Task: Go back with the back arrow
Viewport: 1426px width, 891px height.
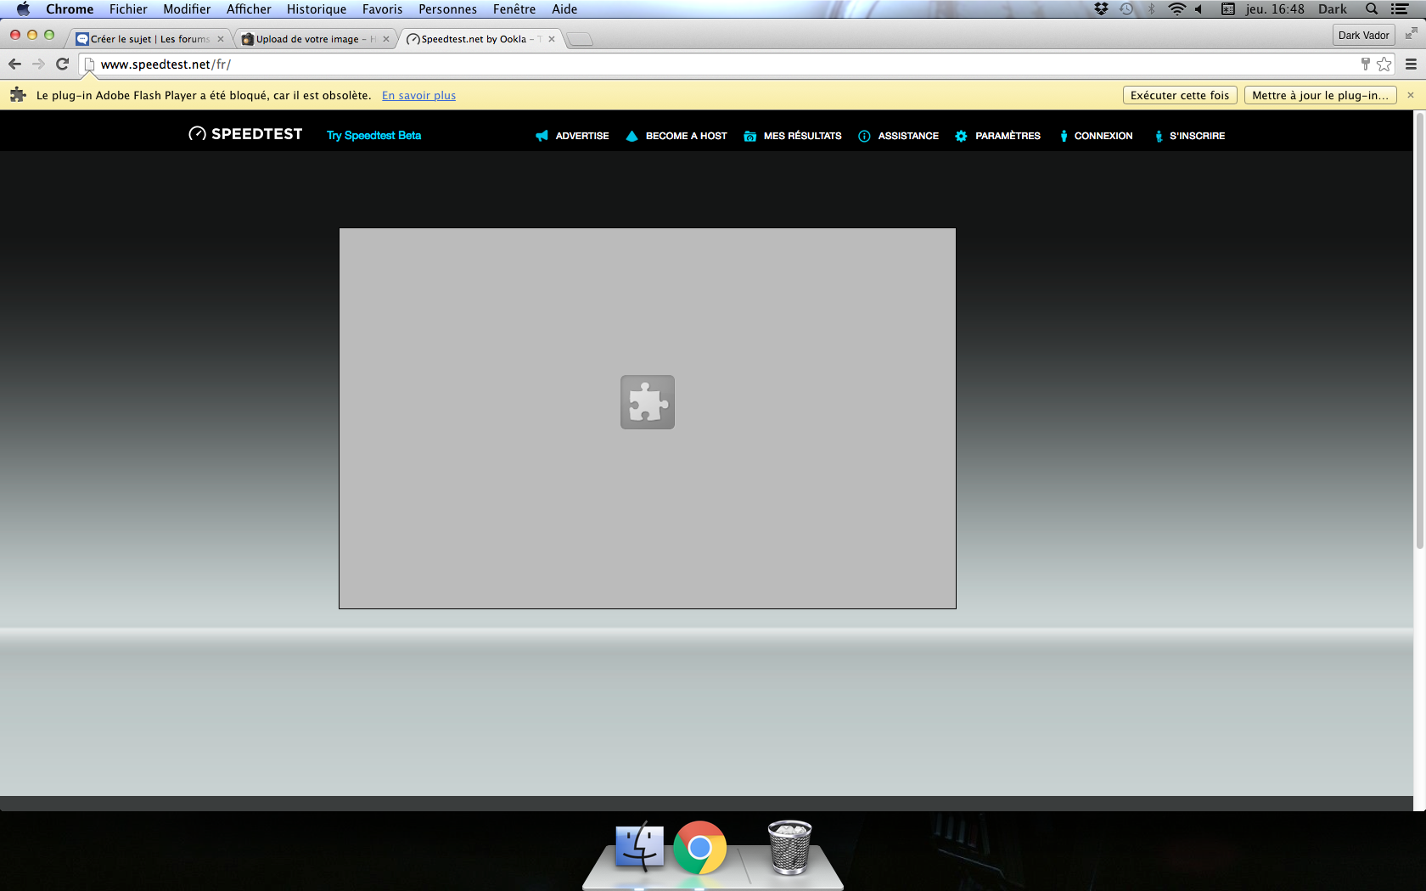Action: 14,64
